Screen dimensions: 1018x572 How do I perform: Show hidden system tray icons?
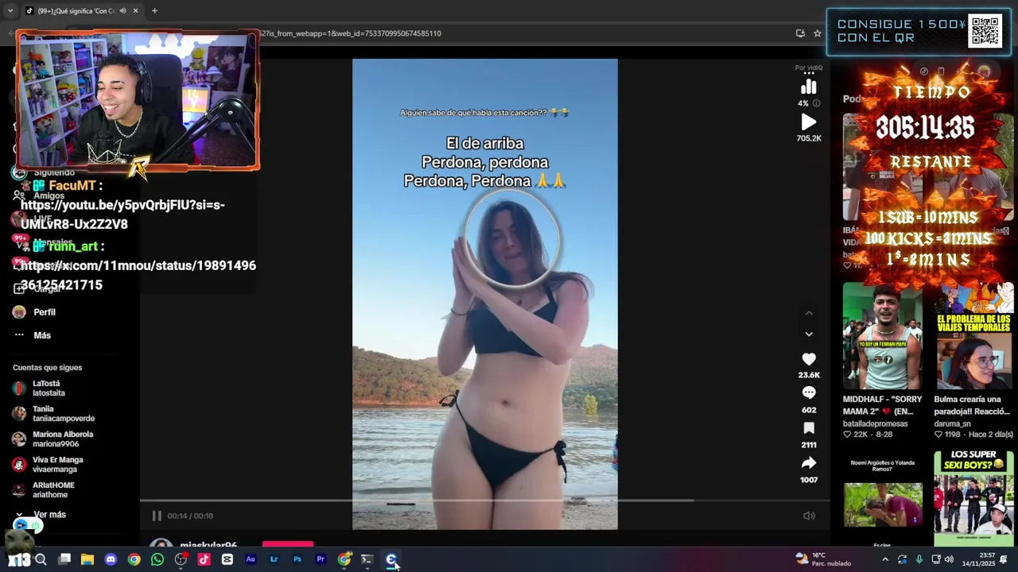click(x=885, y=559)
